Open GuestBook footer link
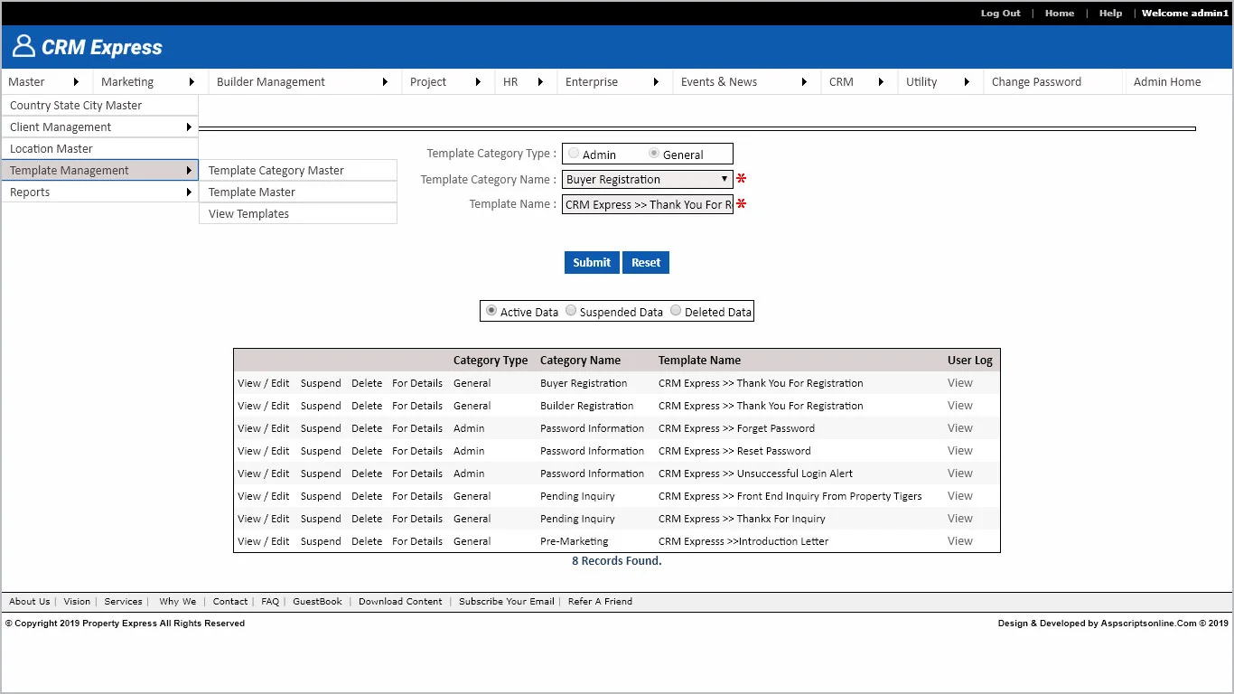1234x694 pixels. [317, 601]
